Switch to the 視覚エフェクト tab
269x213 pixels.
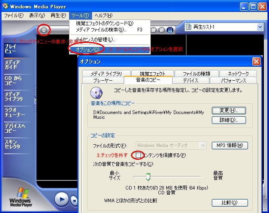pos(153,74)
